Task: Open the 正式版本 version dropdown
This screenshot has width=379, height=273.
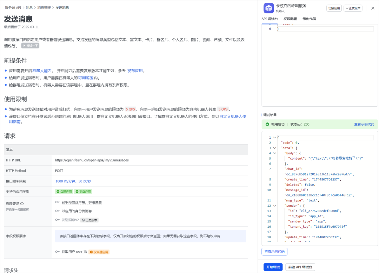Action: [x=353, y=8]
